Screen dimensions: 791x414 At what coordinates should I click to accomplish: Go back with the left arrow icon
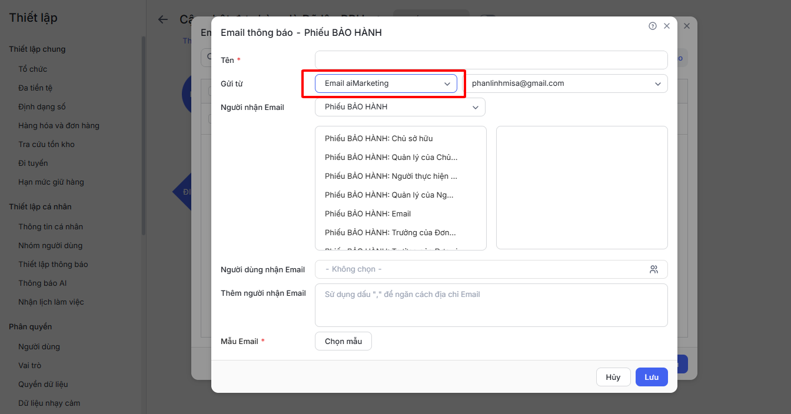163,19
